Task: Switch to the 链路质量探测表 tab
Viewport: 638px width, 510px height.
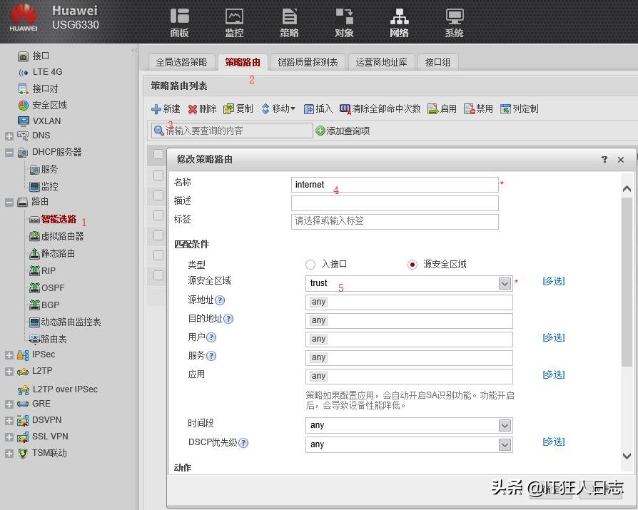Action: coord(308,62)
